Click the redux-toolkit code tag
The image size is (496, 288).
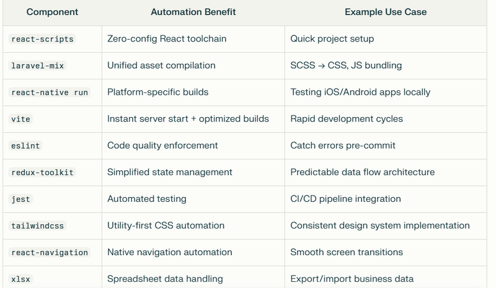tap(42, 172)
